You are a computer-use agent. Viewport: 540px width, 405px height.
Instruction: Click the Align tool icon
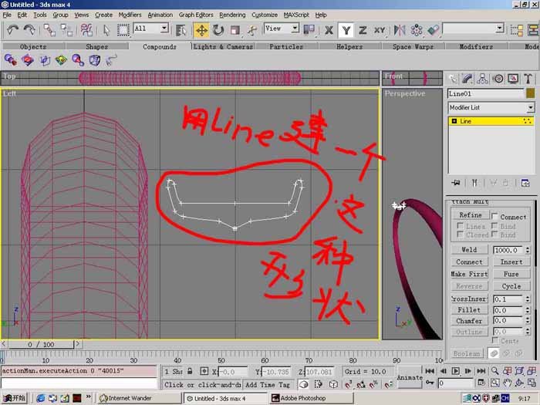click(434, 30)
